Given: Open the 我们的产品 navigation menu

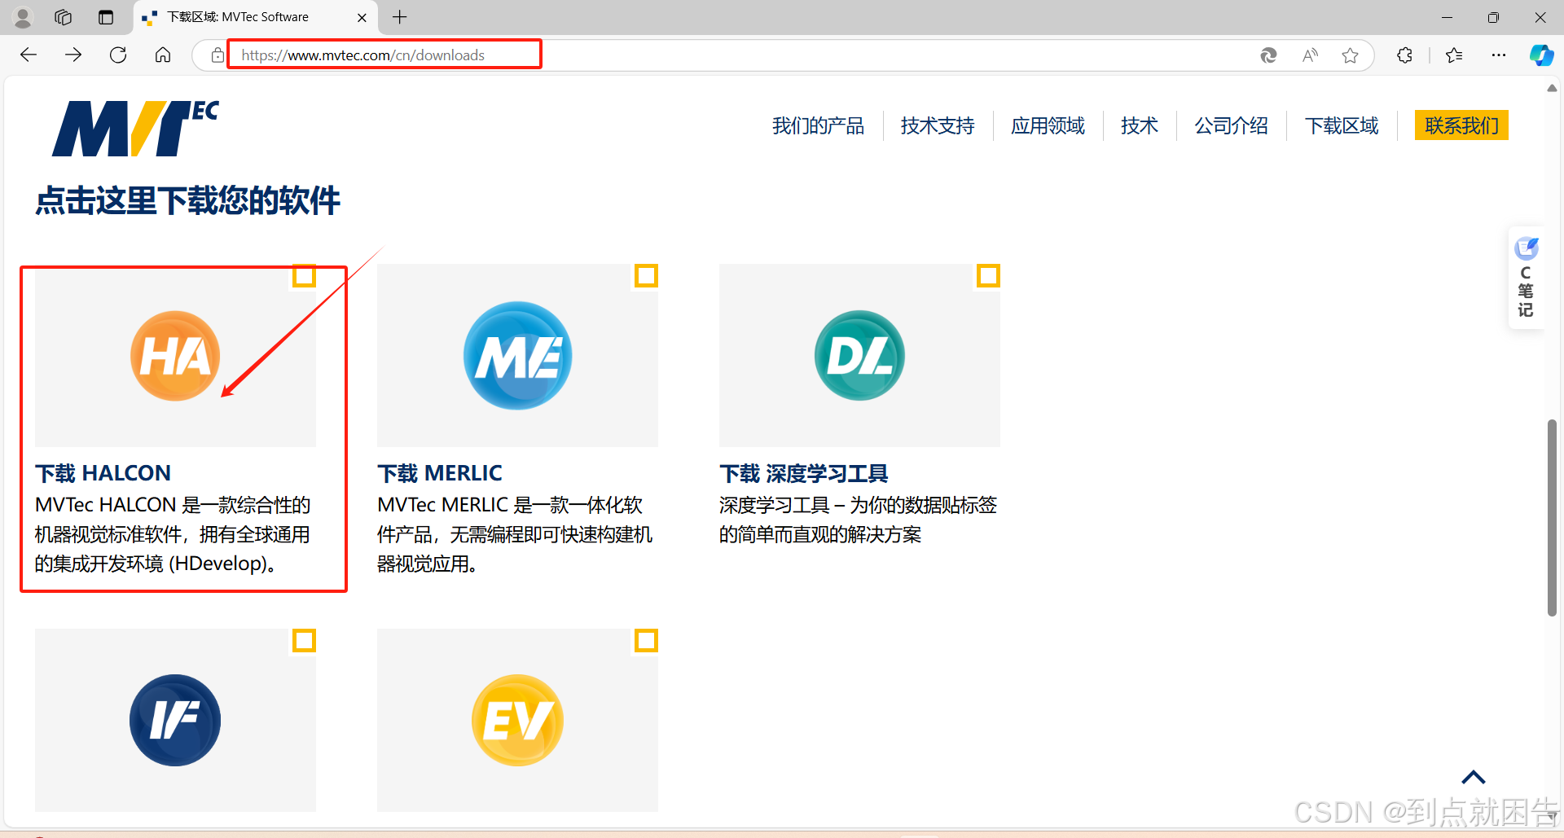Looking at the screenshot, I should (x=818, y=125).
